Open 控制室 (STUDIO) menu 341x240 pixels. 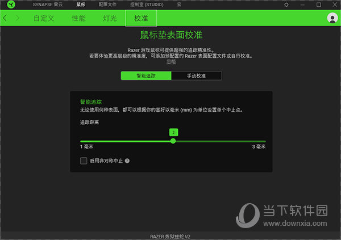click(x=147, y=5)
